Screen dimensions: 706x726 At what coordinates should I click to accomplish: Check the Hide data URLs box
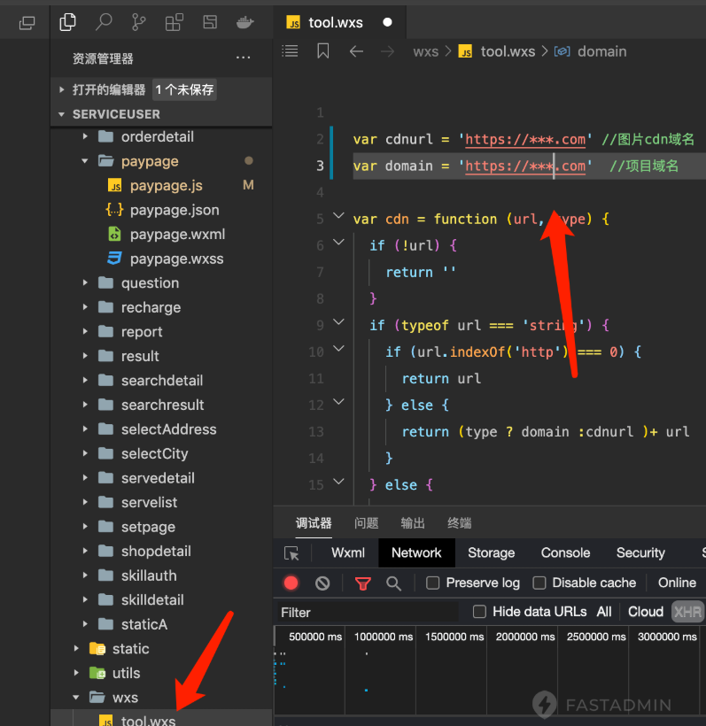coord(479,612)
